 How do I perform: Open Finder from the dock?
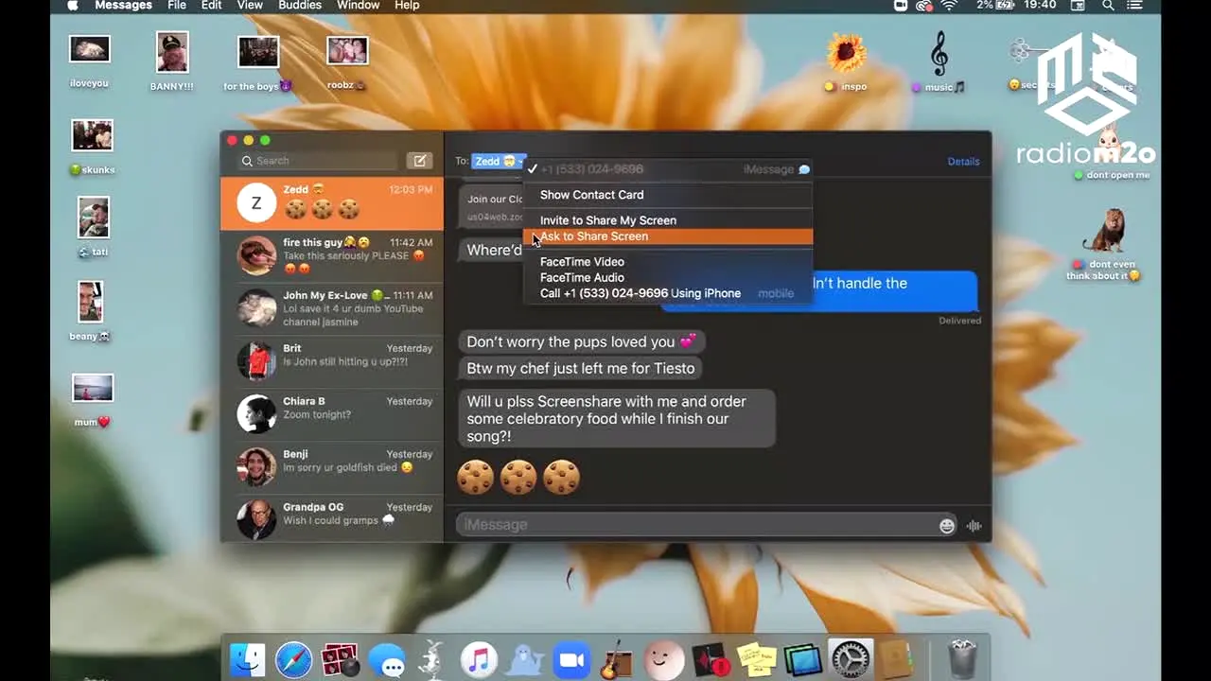coord(248,659)
